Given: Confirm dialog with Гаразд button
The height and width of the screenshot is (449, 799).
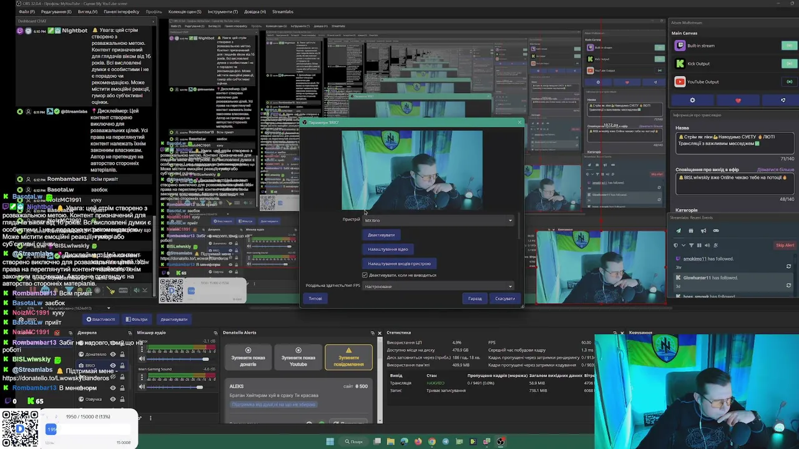Looking at the screenshot, I should (x=475, y=299).
